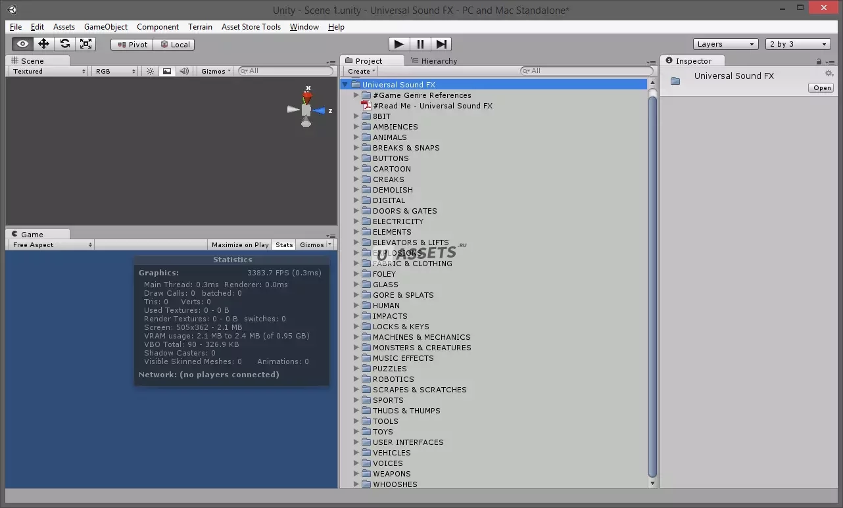Expand the AMBIENCES folder
This screenshot has width=843, height=508.
[x=356, y=127]
